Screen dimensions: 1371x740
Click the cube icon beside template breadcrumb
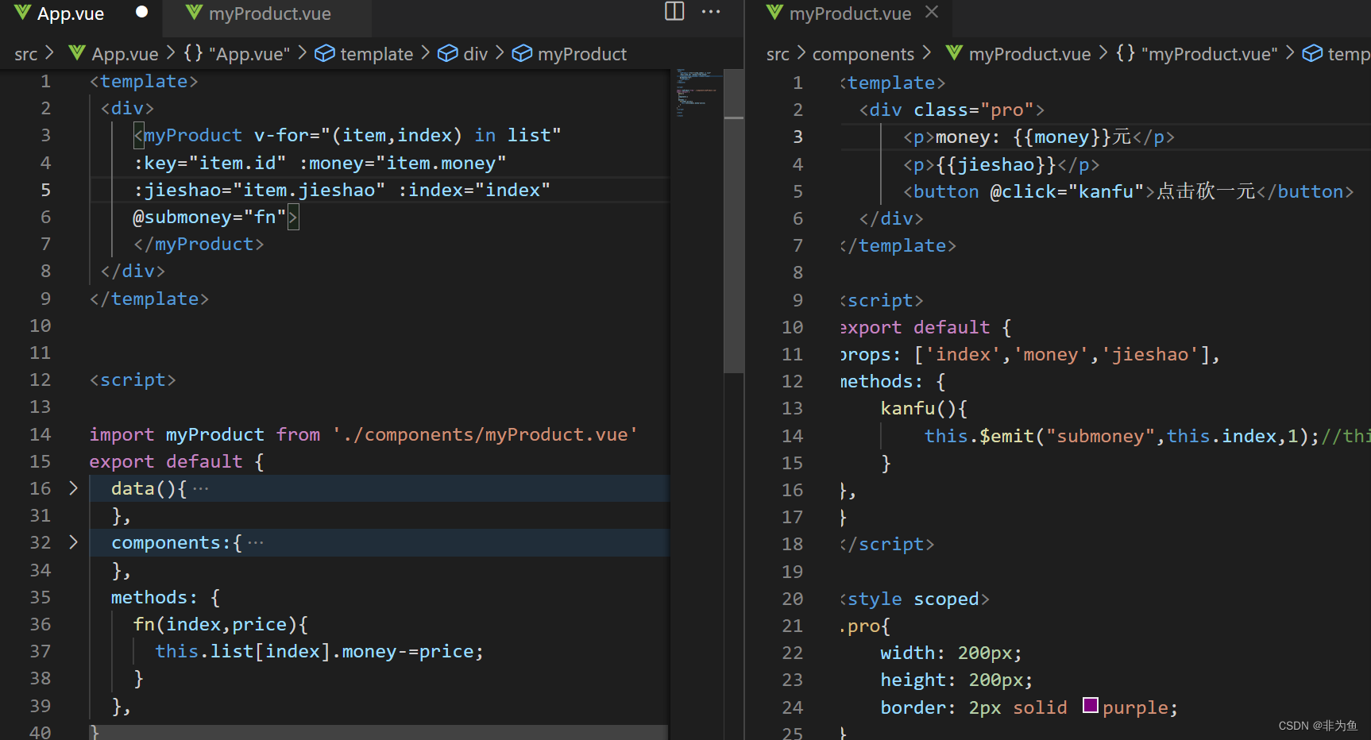coord(324,53)
